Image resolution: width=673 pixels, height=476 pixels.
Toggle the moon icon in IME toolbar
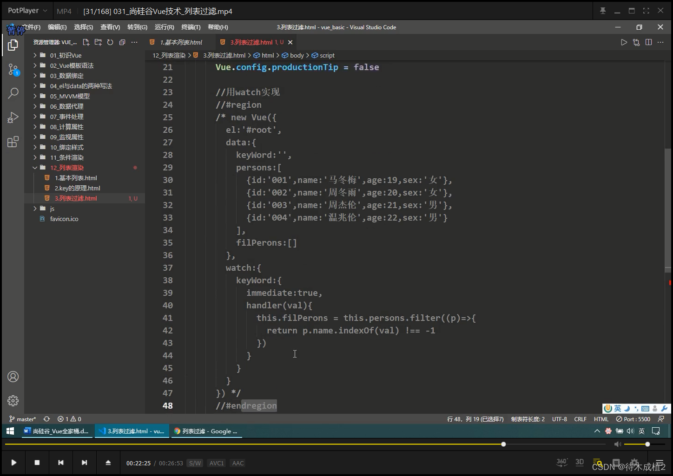click(x=627, y=409)
